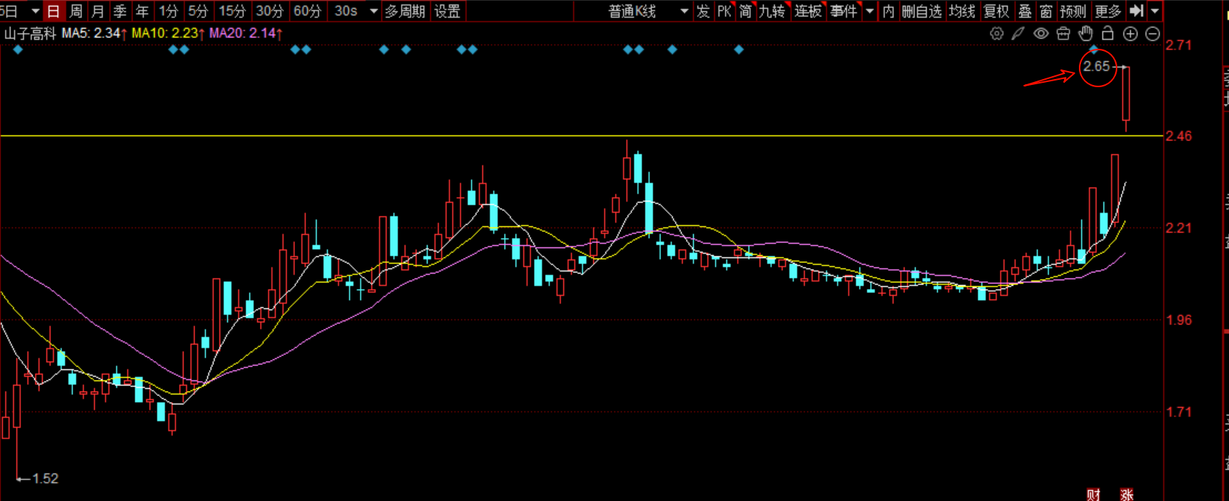Click the 1.52 lowest price label
The height and width of the screenshot is (501, 1229).
[45, 479]
